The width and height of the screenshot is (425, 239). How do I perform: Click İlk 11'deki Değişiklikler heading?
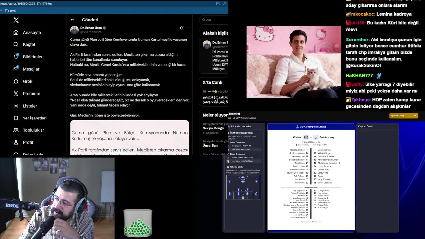click(x=241, y=133)
